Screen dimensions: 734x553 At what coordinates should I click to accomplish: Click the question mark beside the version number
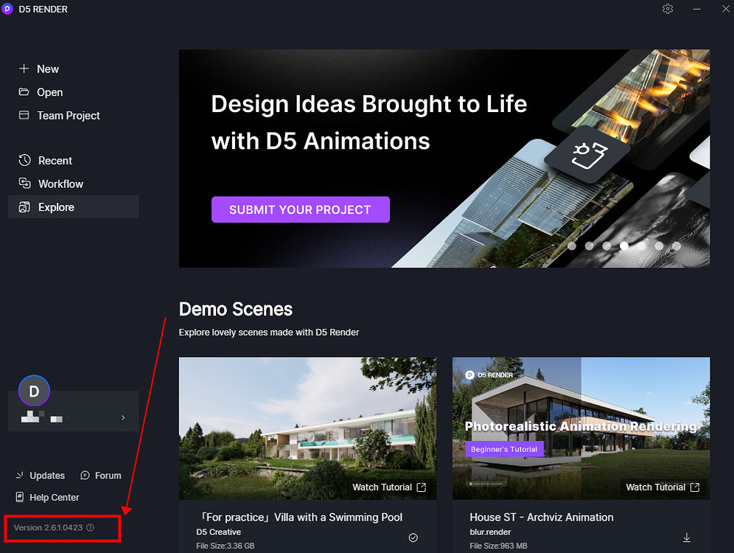pyautogui.click(x=89, y=528)
